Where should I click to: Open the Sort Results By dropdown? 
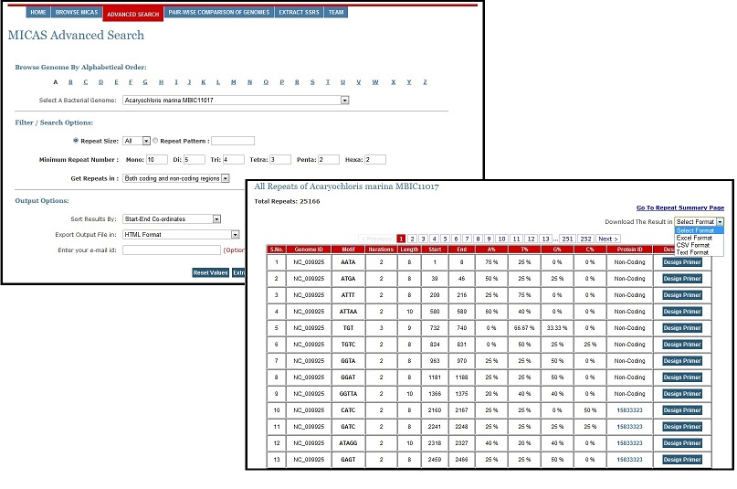pos(173,219)
